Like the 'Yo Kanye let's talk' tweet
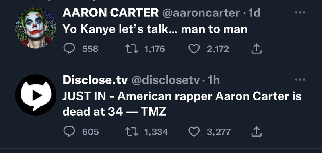The image size is (322, 153). pos(194,49)
